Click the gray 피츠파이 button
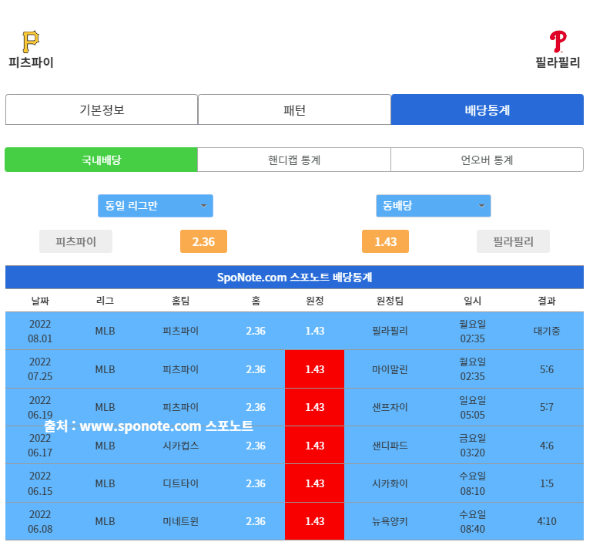The image size is (593, 552). 75,241
